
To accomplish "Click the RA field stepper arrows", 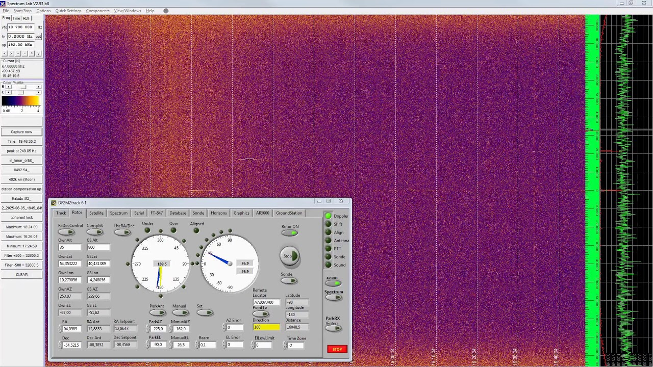I will (x=60, y=329).
